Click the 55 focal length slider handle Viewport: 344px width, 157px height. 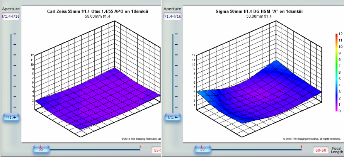point(41,149)
